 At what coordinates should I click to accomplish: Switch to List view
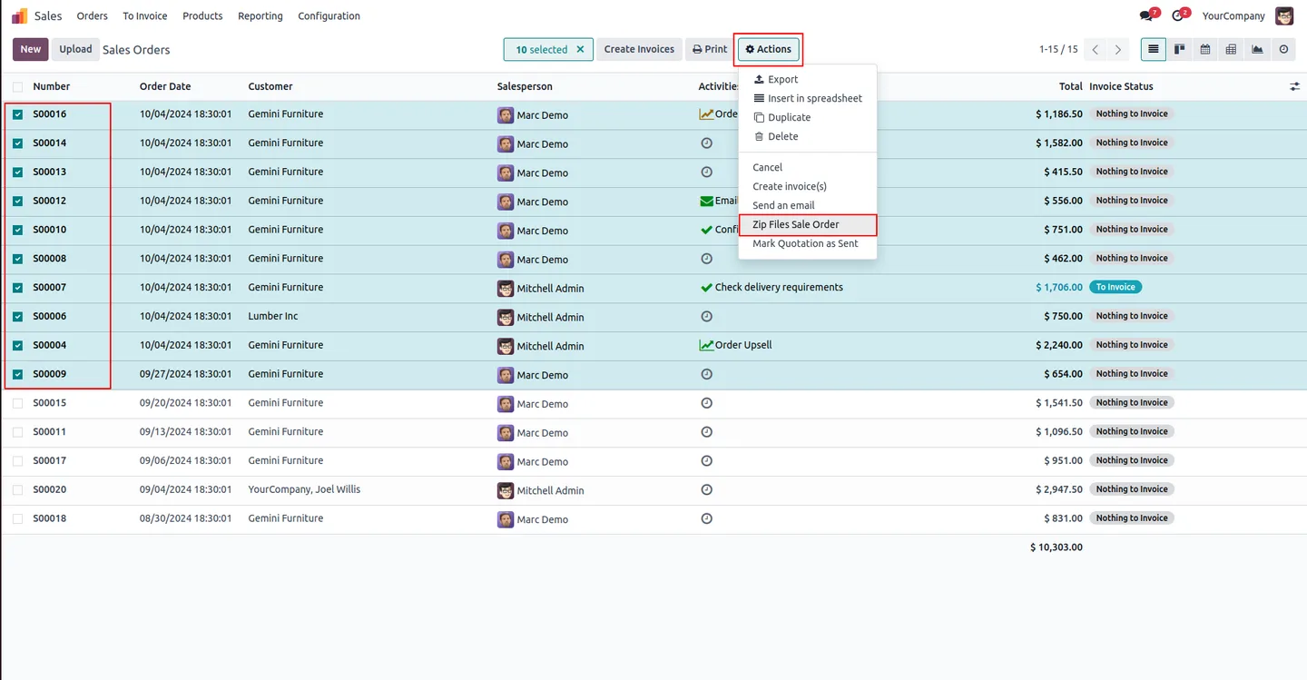click(x=1154, y=49)
